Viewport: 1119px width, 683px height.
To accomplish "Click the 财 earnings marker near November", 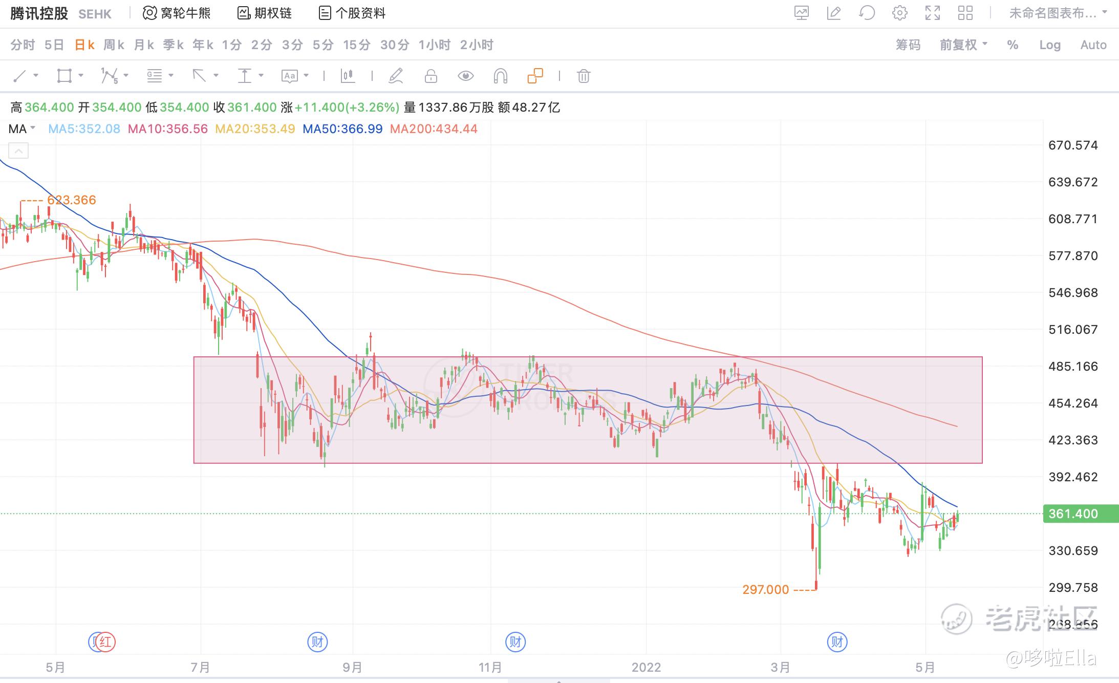I will 515,642.
